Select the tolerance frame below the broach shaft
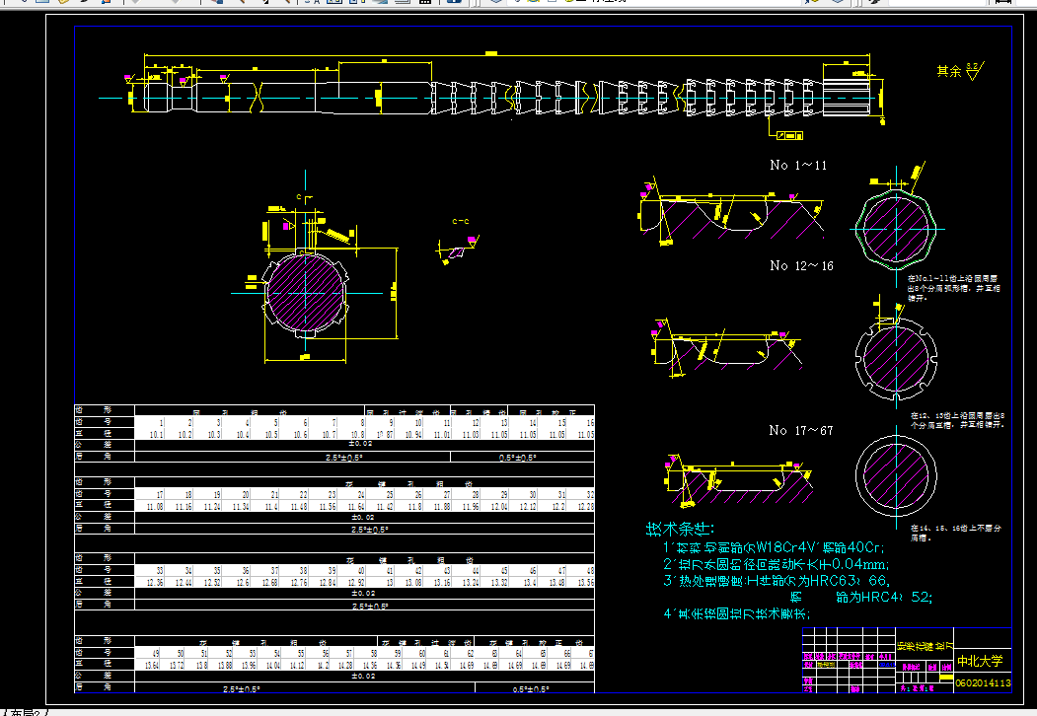 click(789, 135)
